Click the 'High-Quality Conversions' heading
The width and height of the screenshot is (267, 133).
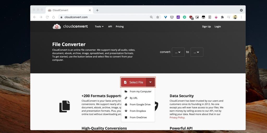(104, 128)
